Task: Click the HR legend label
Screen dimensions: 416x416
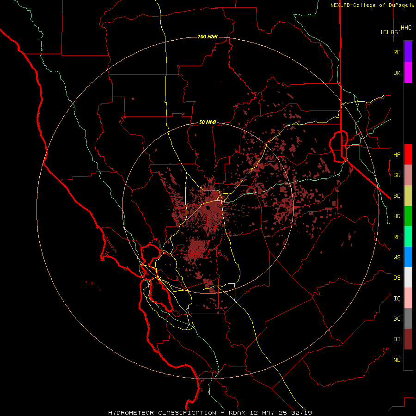Action: point(397,216)
